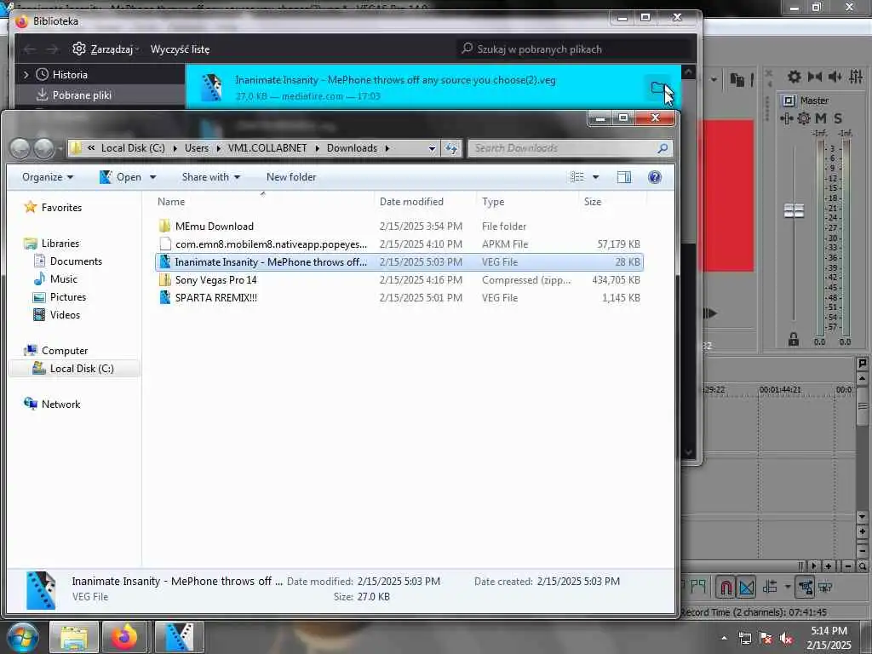
Task: Go back in Explorer navigation
Action: point(20,148)
